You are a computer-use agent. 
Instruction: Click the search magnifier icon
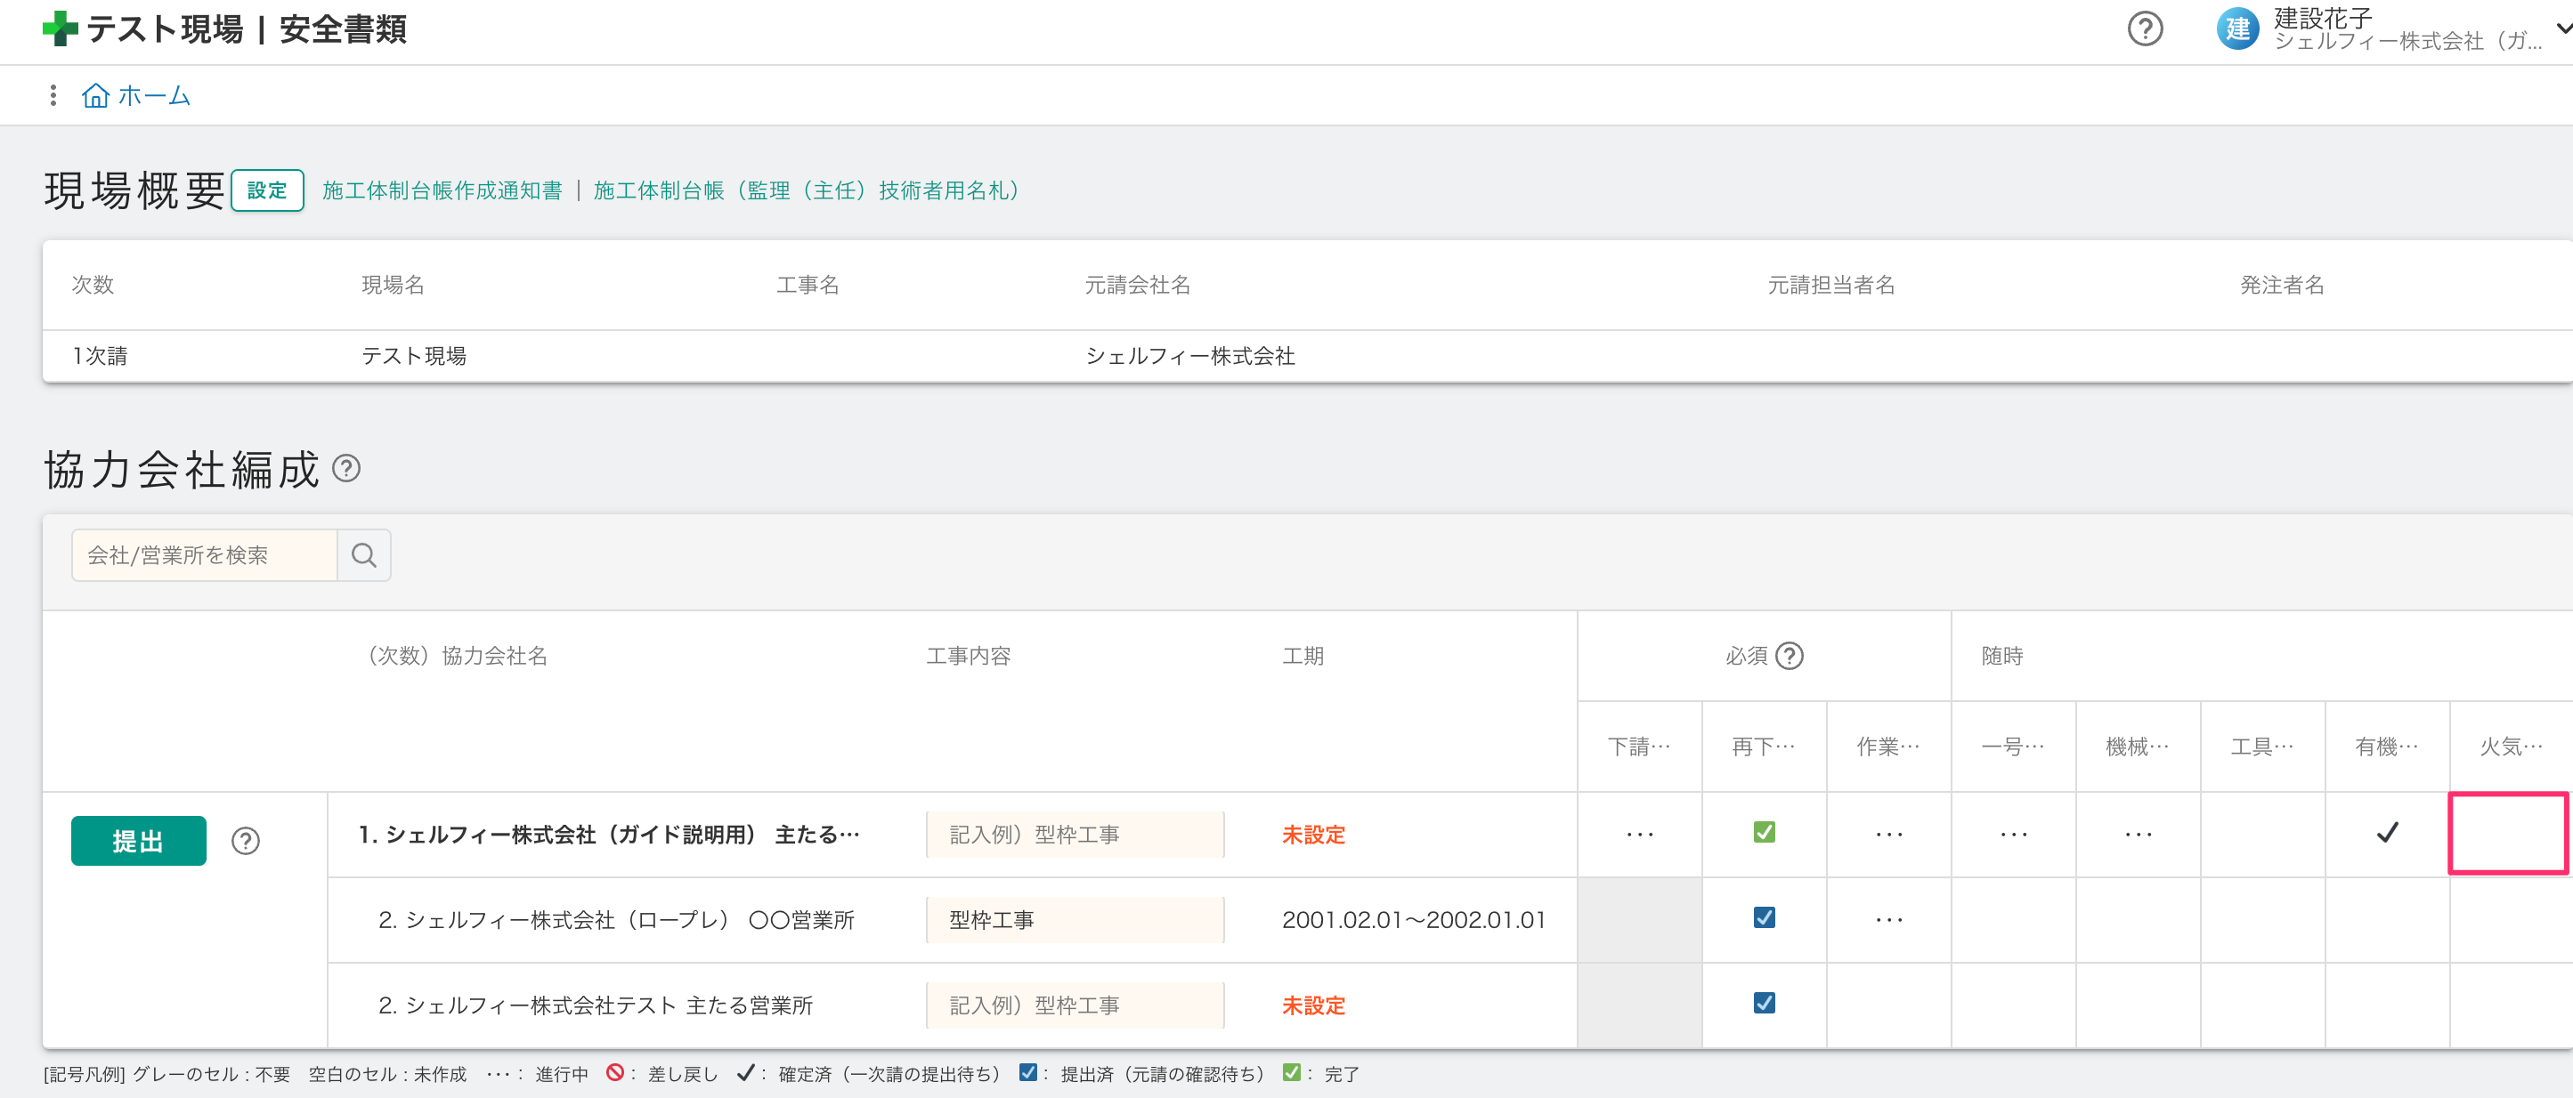[x=364, y=555]
